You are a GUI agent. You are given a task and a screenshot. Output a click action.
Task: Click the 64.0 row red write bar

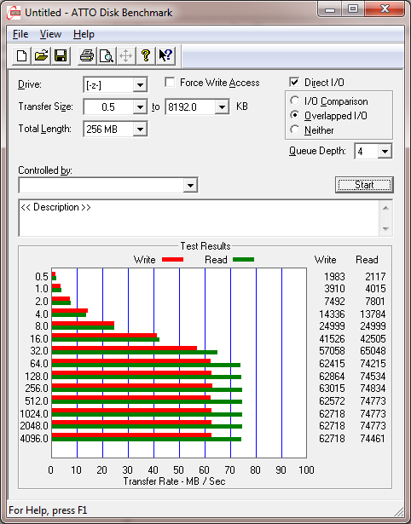[x=131, y=361]
